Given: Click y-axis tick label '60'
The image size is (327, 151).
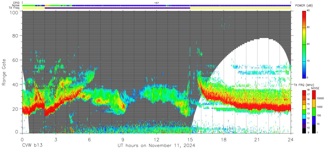Looking at the screenshot, I should [x=15, y=60].
